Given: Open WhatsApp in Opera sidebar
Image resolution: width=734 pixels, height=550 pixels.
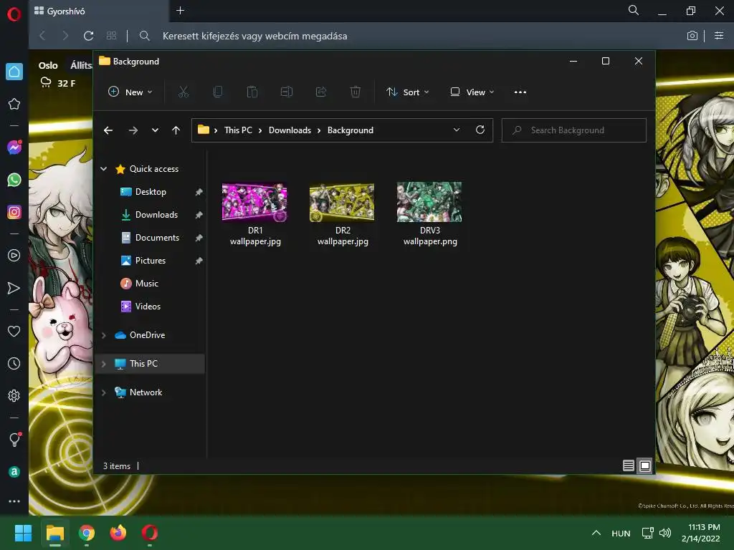Looking at the screenshot, I should [14, 180].
